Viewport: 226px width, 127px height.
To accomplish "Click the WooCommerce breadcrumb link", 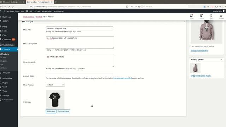I will [x=28, y=17].
